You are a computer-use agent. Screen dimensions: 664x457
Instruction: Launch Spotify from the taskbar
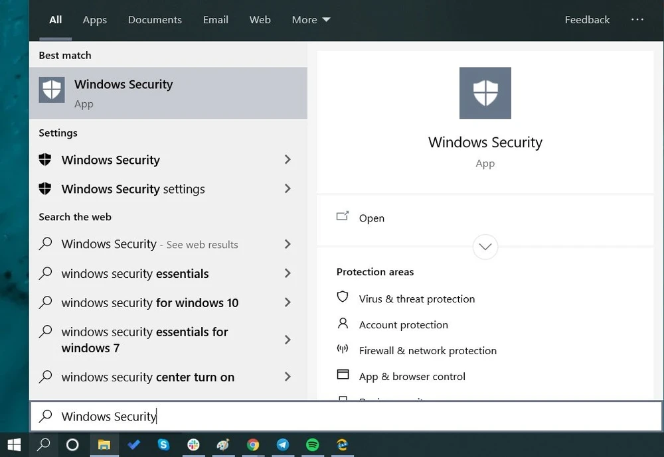[312, 444]
